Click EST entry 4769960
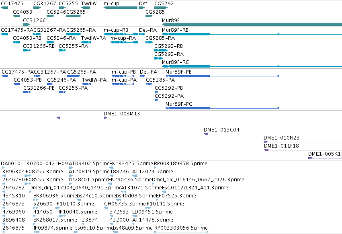Screen dimensions: 342x234 click(x=14, y=212)
